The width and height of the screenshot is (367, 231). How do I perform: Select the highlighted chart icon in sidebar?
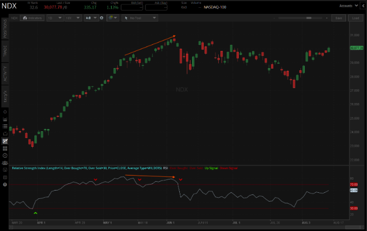5,141
